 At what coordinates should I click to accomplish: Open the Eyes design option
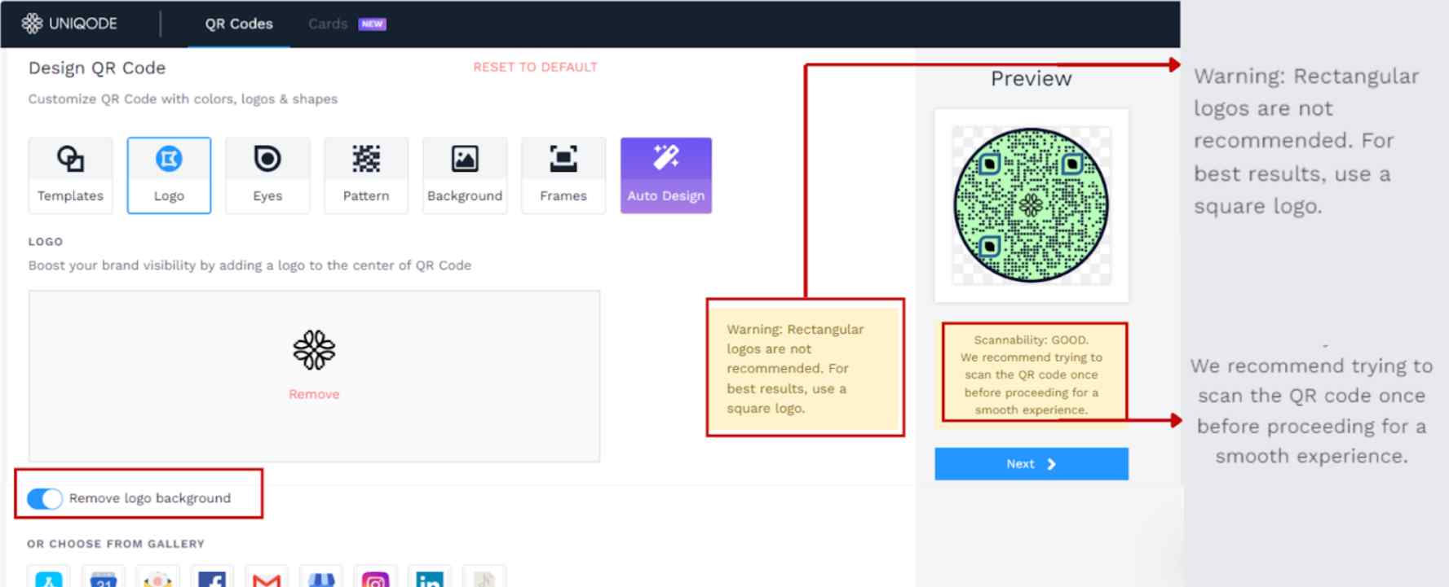[x=267, y=175]
